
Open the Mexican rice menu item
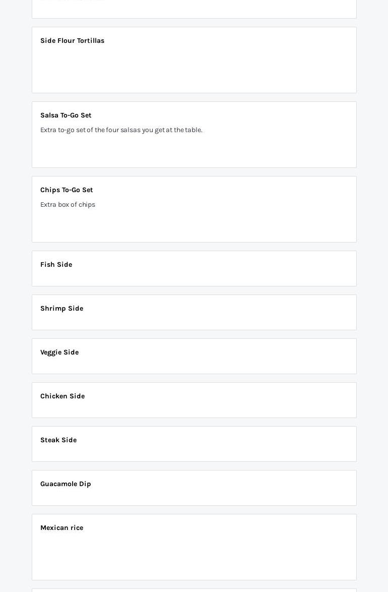[194, 547]
